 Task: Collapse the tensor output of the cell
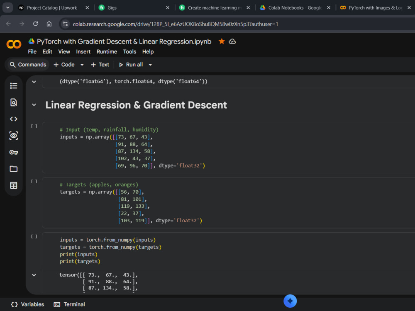point(34,275)
